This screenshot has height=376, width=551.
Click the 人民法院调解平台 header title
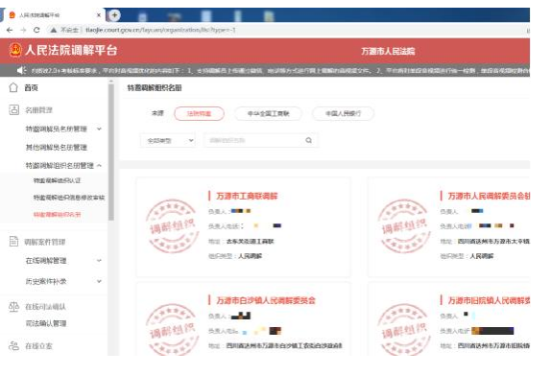tap(71, 50)
